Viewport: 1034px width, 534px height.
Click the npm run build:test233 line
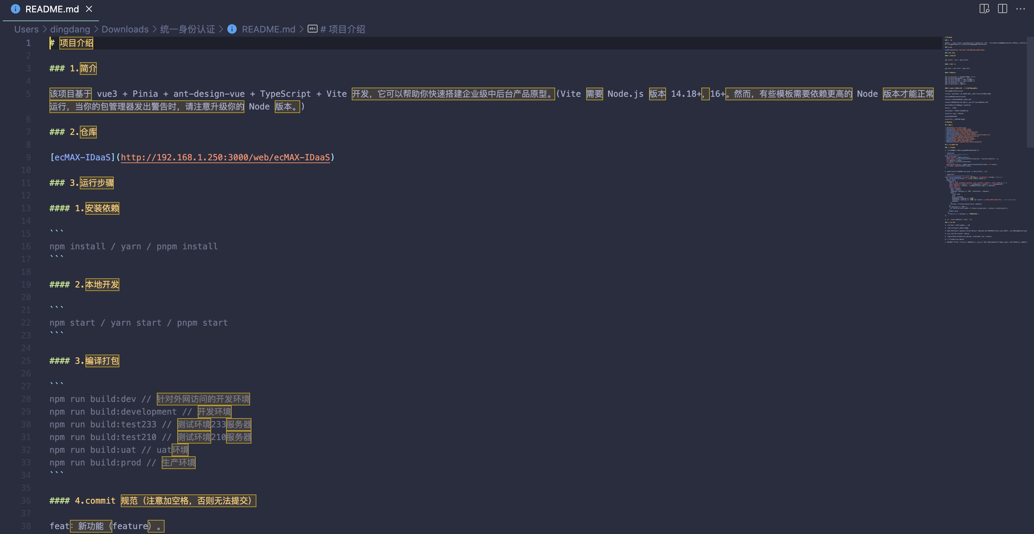click(x=150, y=425)
